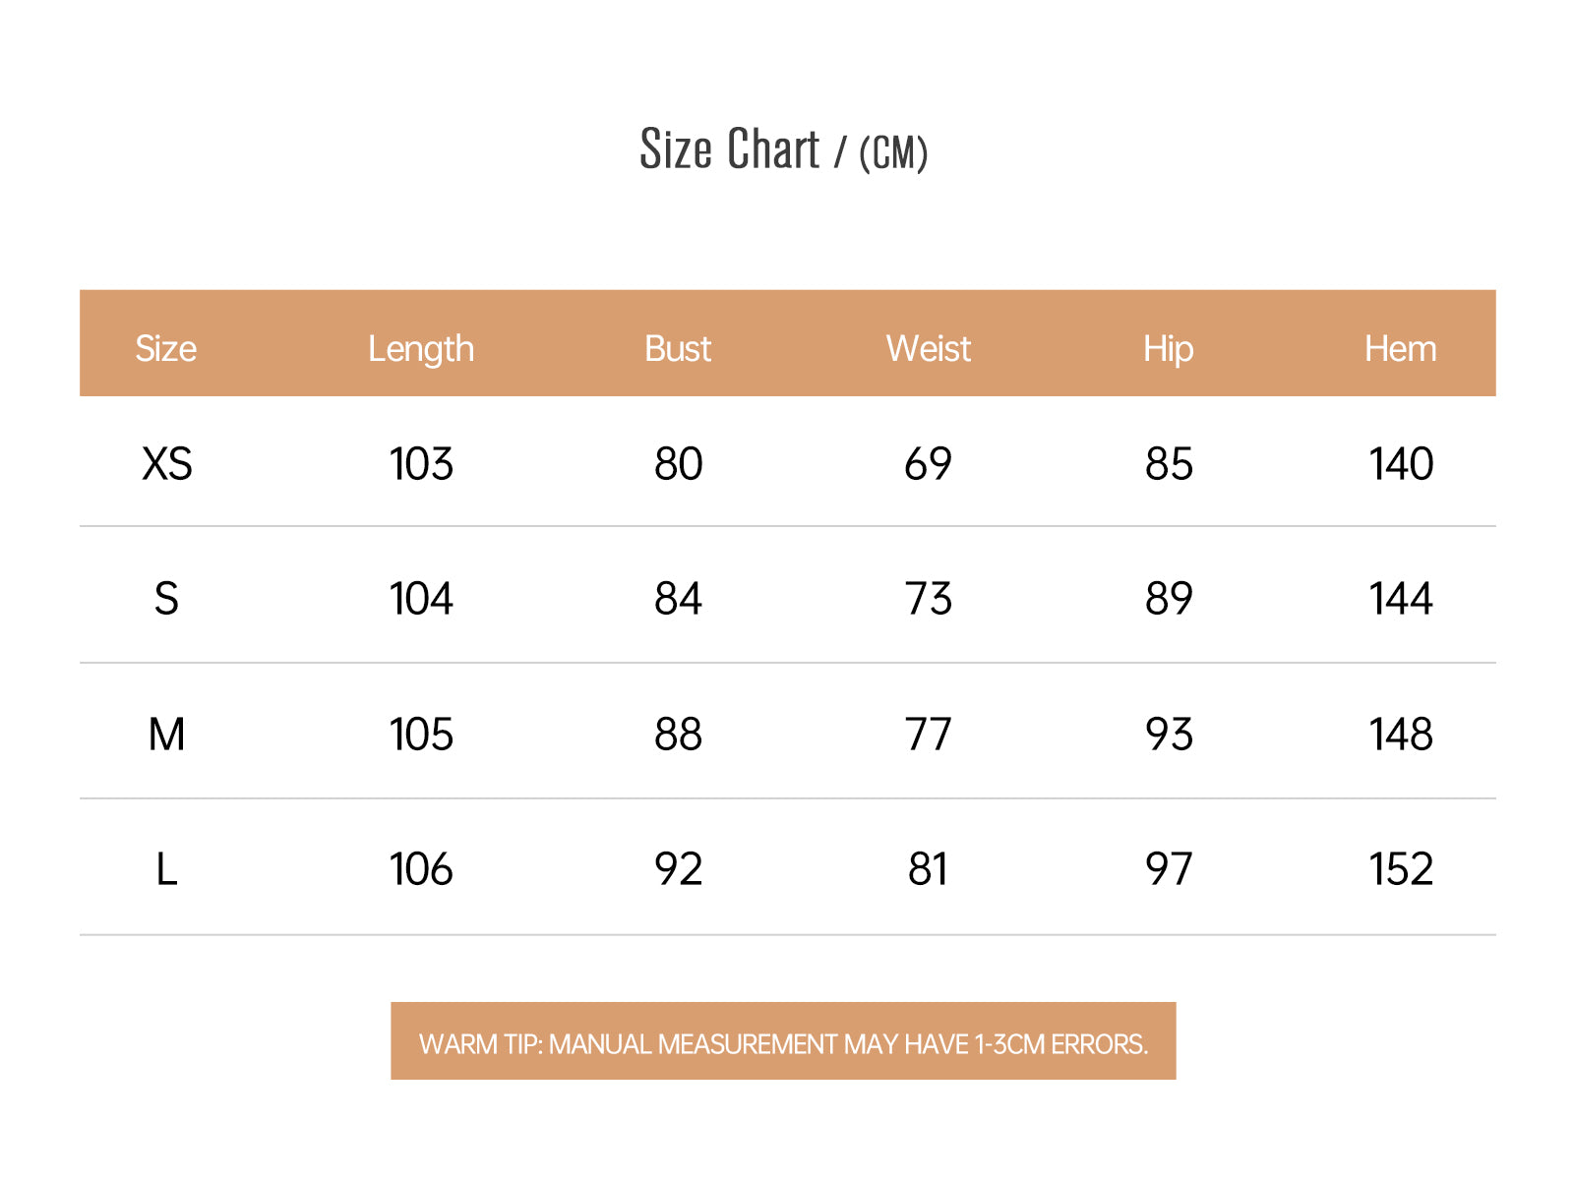Click waist value 77 in M row

(x=928, y=734)
